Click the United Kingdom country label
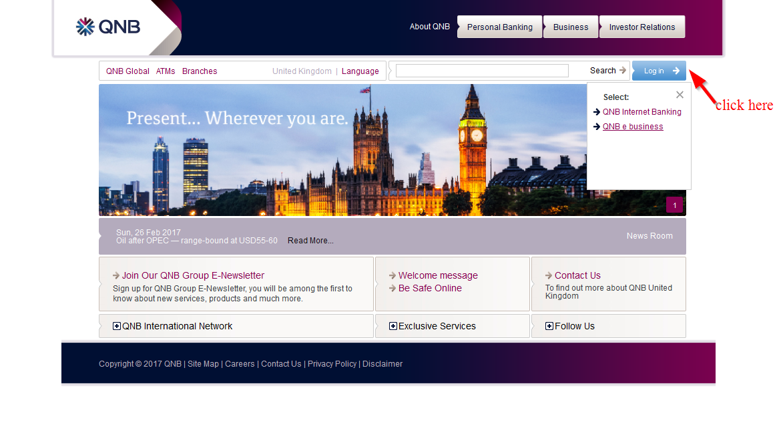 (x=302, y=71)
